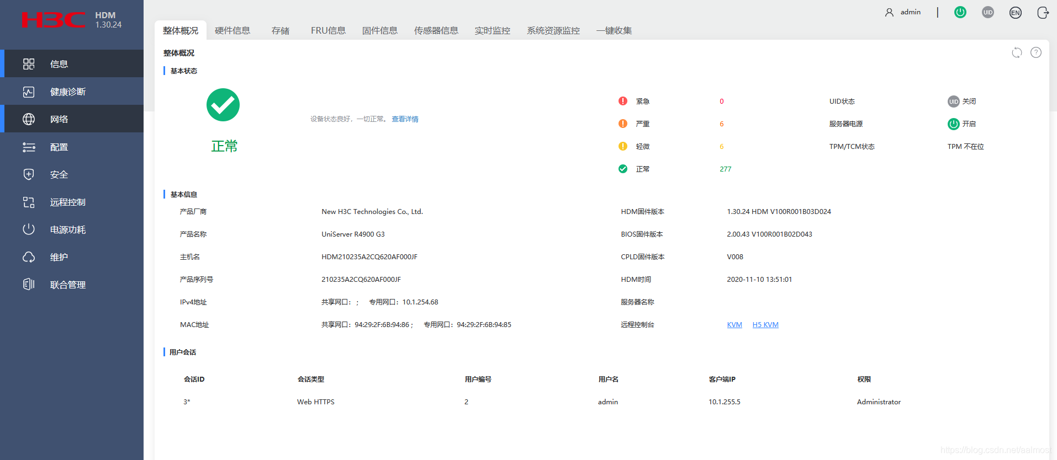Viewport: 1057px width, 460px height.
Task: Click the 远程控制 icon
Action: (29, 202)
